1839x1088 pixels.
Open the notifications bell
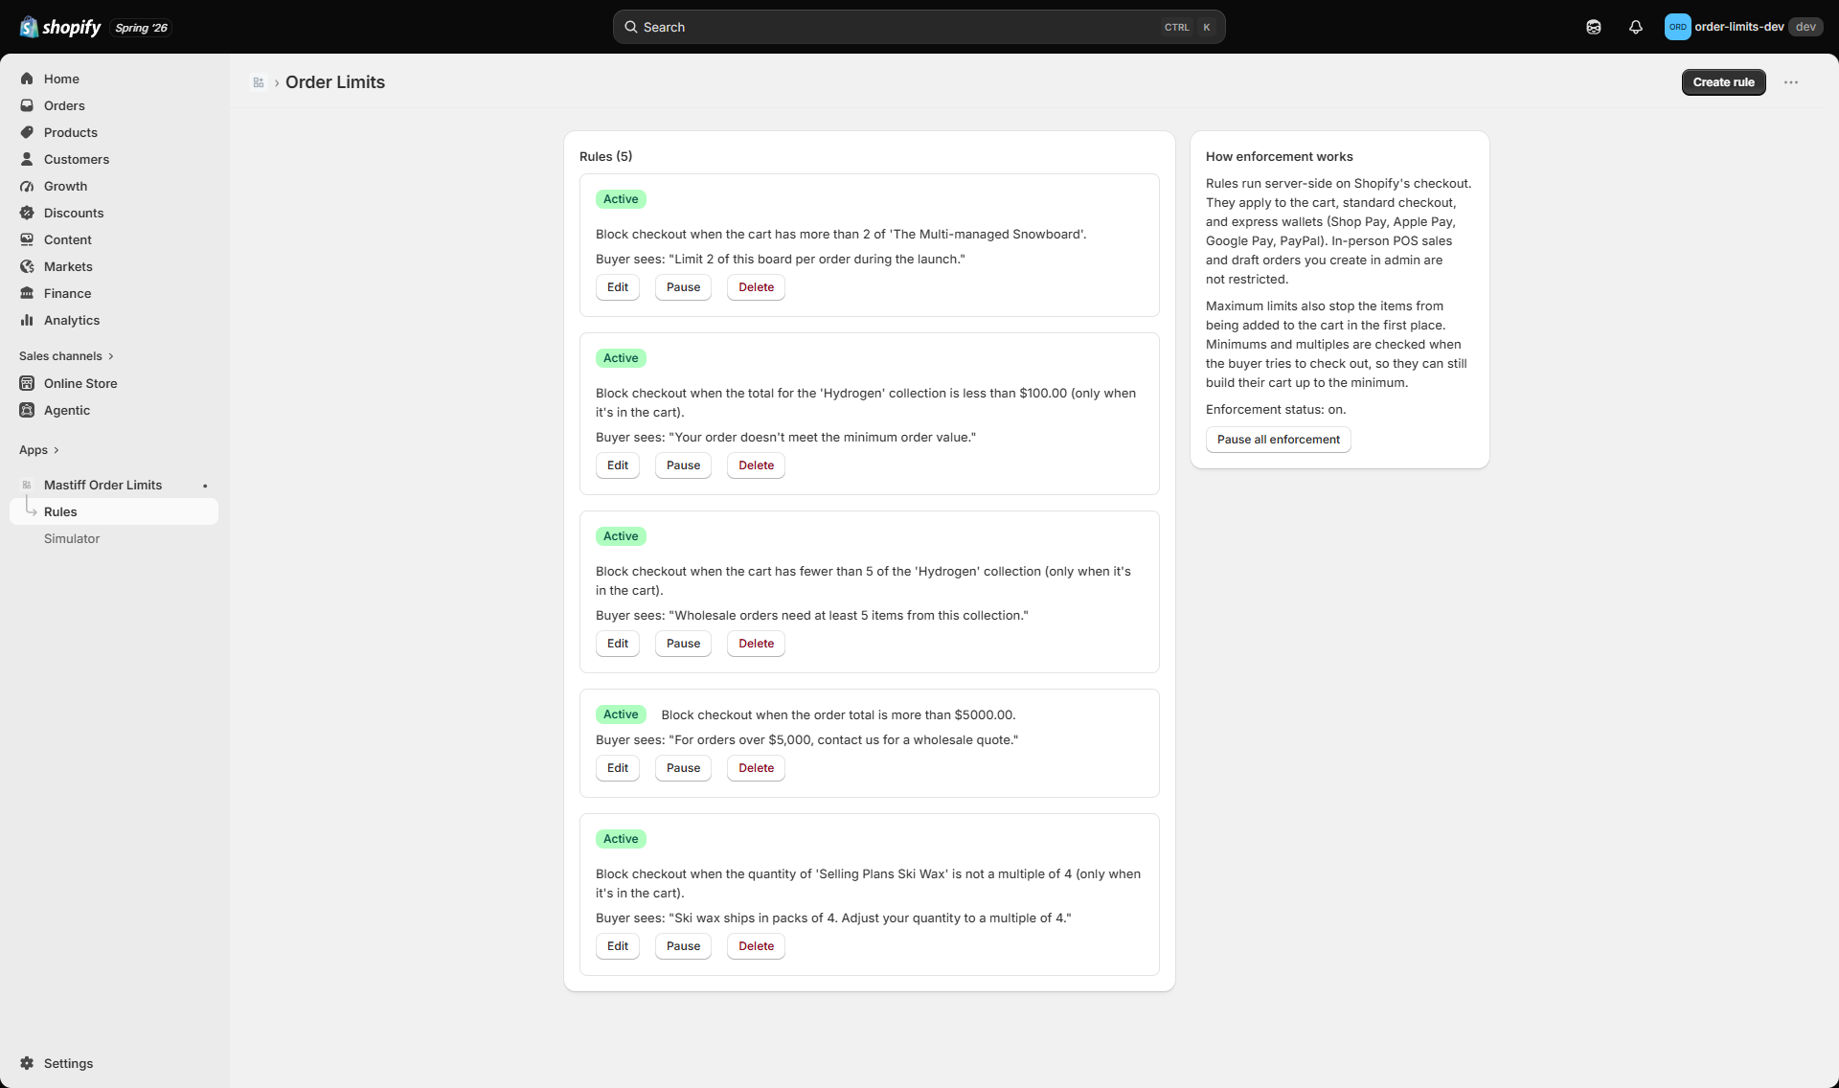tap(1636, 27)
